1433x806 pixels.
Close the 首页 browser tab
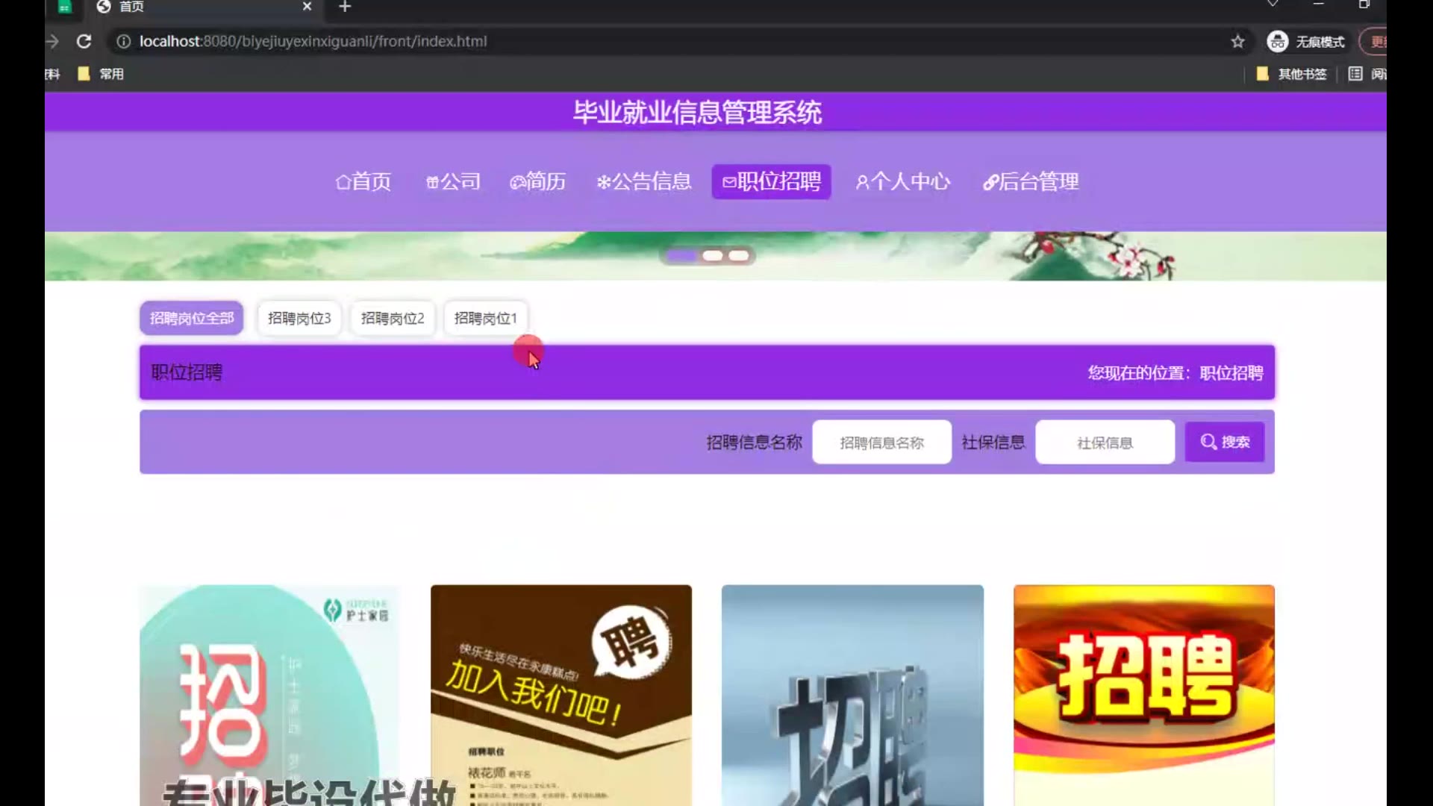point(307,6)
